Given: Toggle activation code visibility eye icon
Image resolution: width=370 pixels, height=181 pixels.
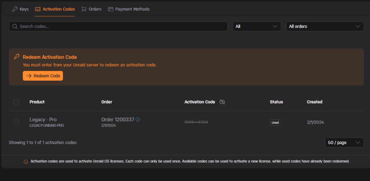Looking at the screenshot, I should click(x=222, y=102).
